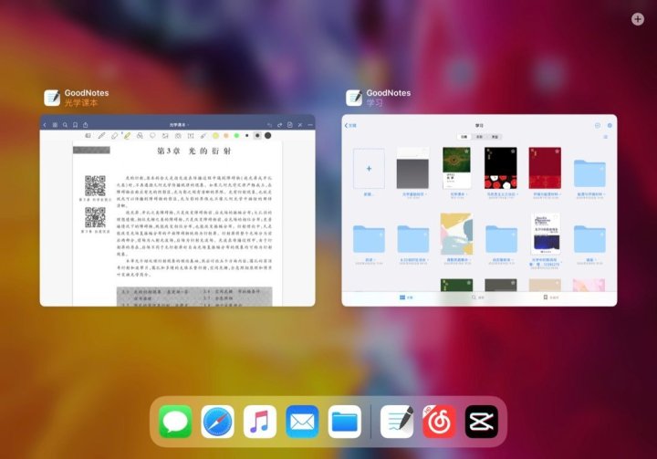Sort documents by 日期
The image size is (657, 459).
coord(464,137)
